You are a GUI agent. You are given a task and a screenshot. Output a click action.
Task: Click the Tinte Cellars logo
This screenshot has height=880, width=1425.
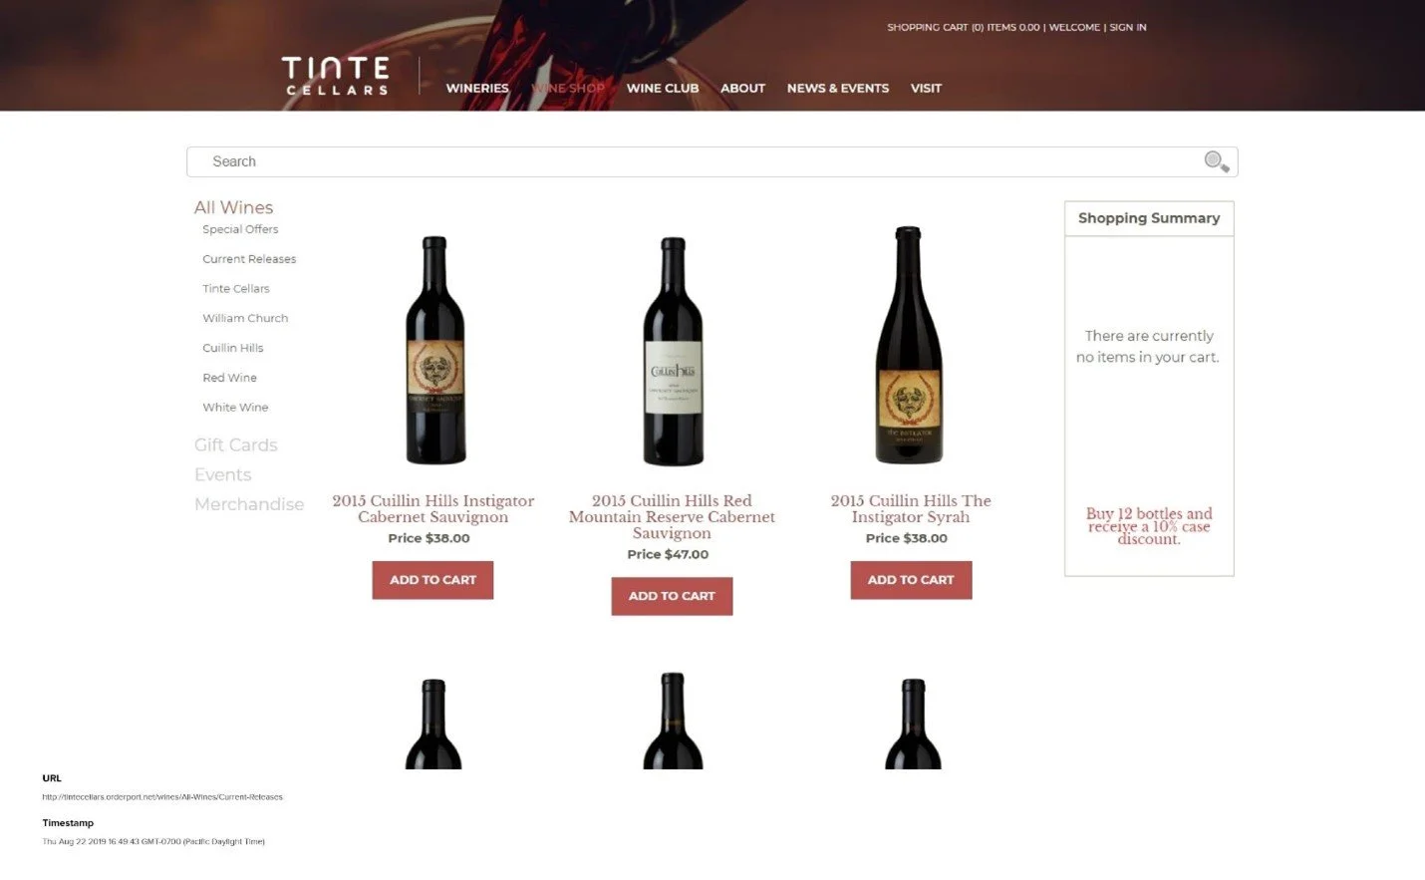(x=336, y=77)
